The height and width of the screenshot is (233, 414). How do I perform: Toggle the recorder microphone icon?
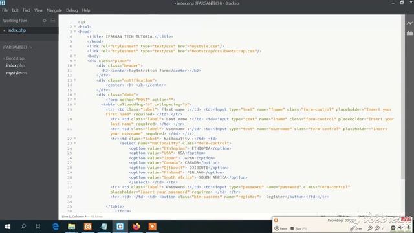pos(409,228)
